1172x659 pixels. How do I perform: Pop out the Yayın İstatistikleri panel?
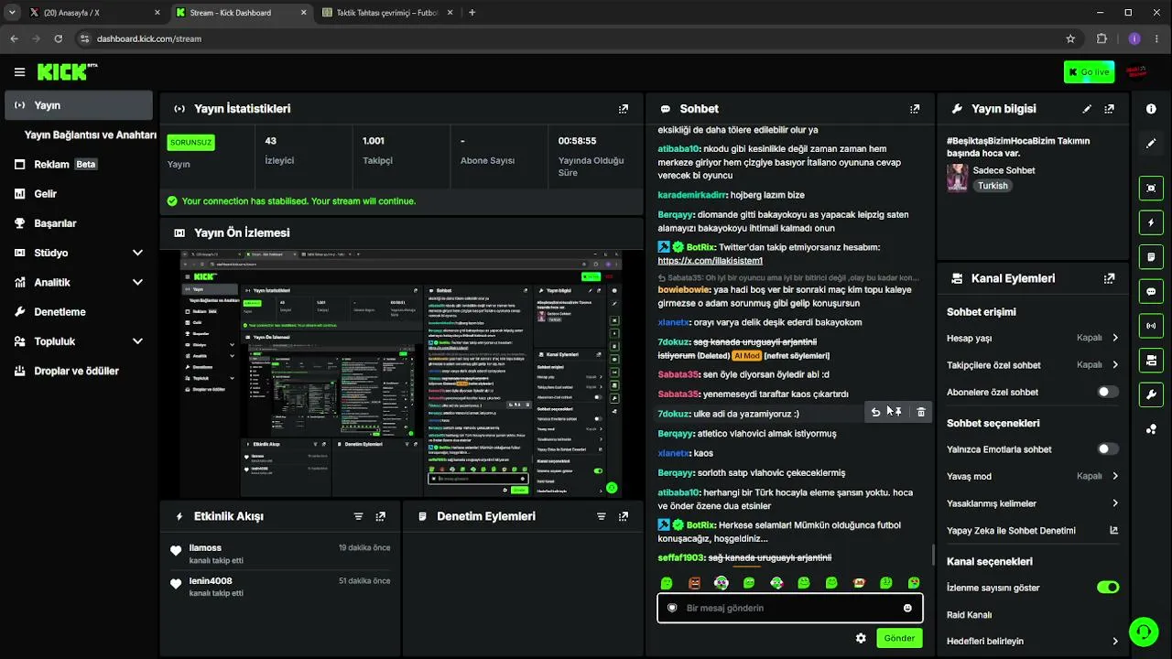(x=624, y=109)
